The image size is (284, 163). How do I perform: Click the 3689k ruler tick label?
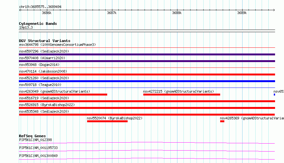click(242, 13)
